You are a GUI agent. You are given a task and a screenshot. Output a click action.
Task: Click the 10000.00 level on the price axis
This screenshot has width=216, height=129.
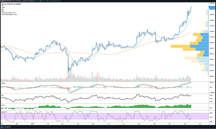click(211, 43)
